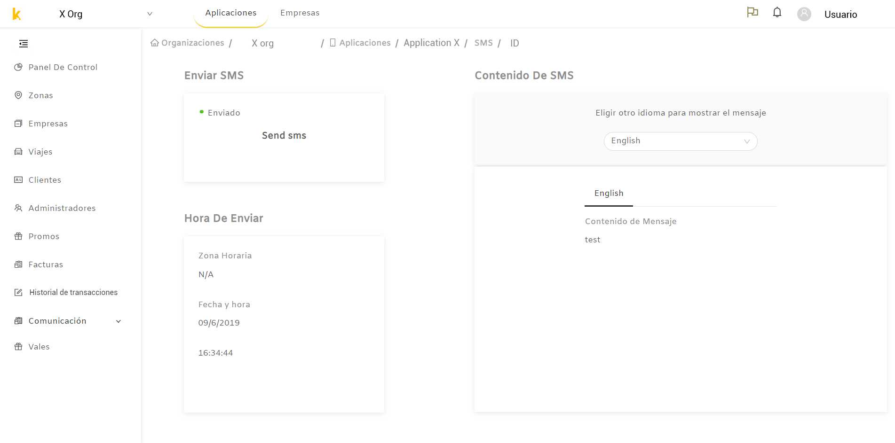Click the Usuario profile name
This screenshot has height=443, width=895.
840,15
